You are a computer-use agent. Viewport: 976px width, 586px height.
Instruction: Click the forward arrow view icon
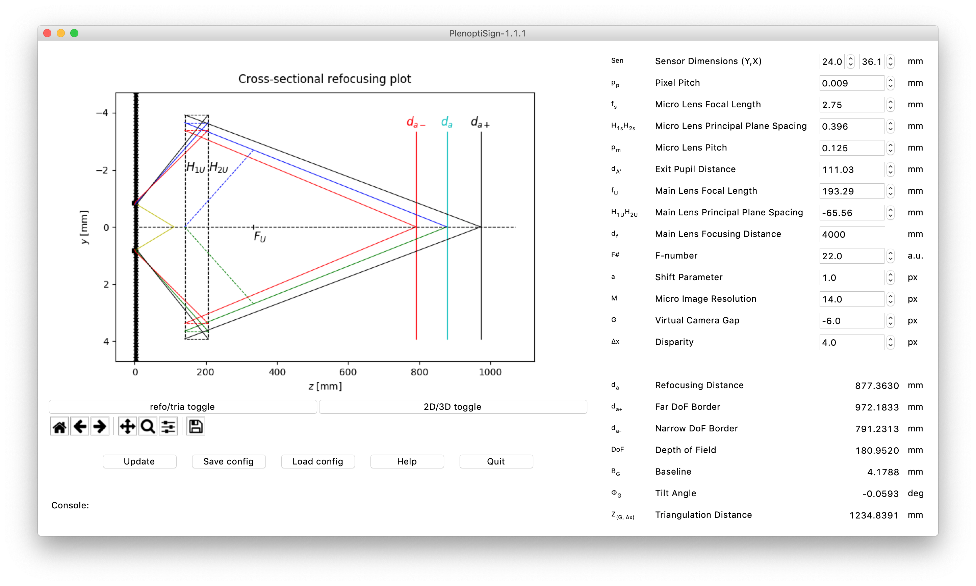pyautogui.click(x=100, y=426)
